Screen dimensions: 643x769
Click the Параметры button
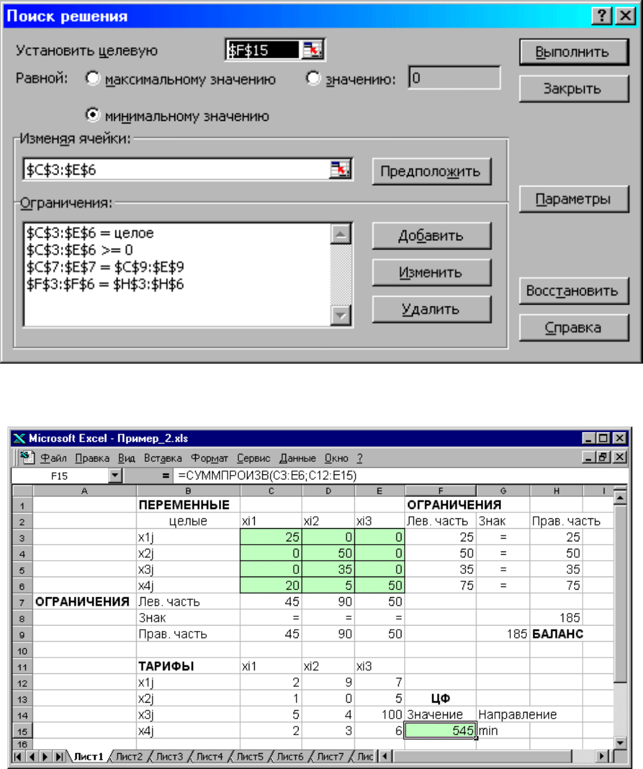[573, 199]
